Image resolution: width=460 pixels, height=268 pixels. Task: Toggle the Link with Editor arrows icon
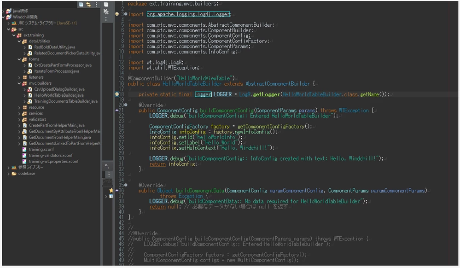pos(88,5)
